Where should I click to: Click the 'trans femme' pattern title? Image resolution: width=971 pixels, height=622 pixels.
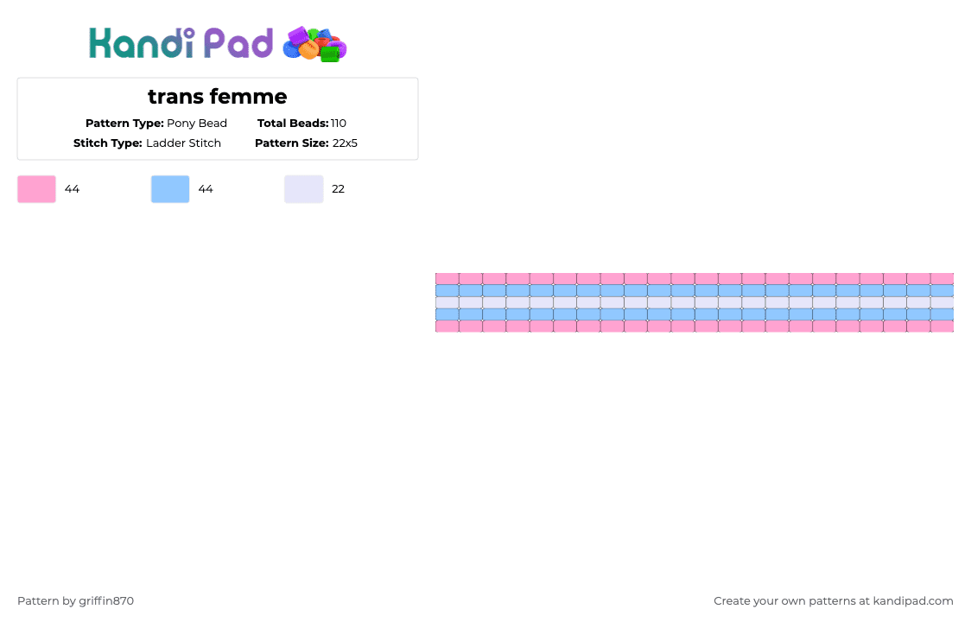coord(218,97)
